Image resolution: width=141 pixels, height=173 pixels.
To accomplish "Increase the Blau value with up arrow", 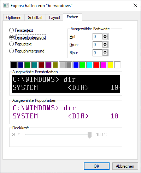I will point(105,51).
